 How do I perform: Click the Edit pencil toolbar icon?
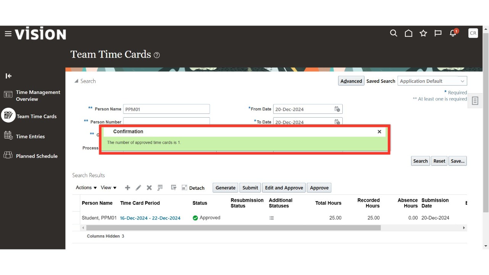click(x=138, y=188)
